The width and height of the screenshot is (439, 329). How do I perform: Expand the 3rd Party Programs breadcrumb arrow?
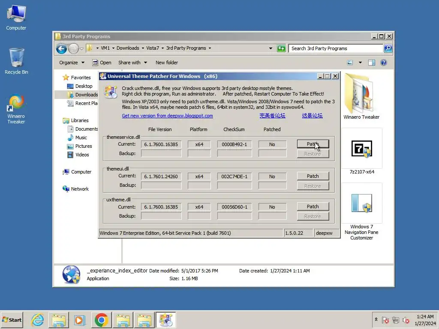coord(210,48)
